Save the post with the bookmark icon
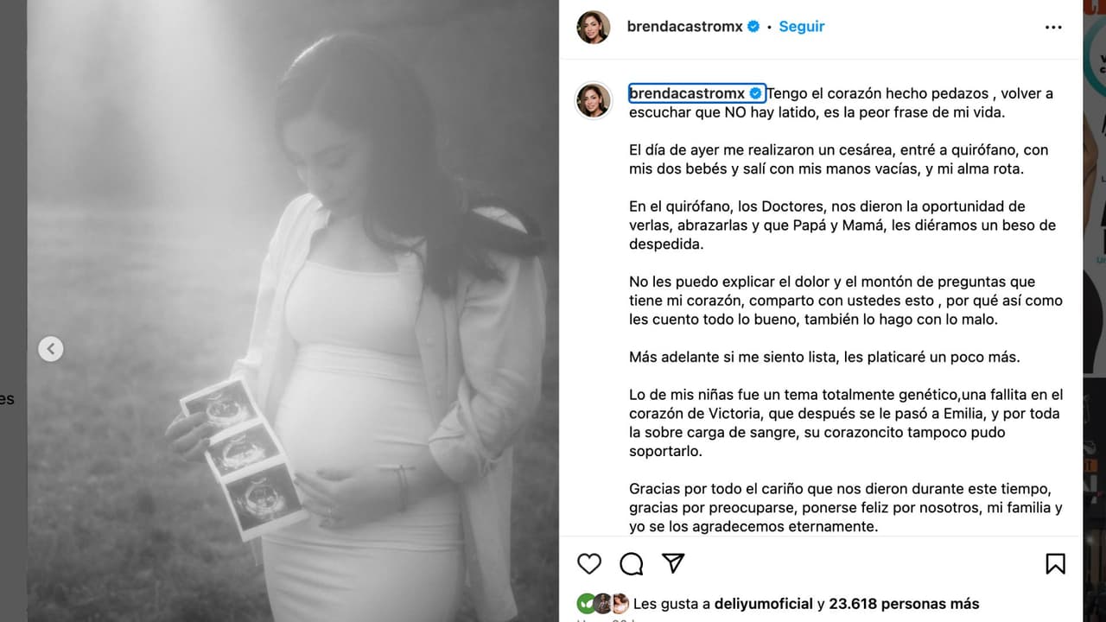 [x=1055, y=564]
